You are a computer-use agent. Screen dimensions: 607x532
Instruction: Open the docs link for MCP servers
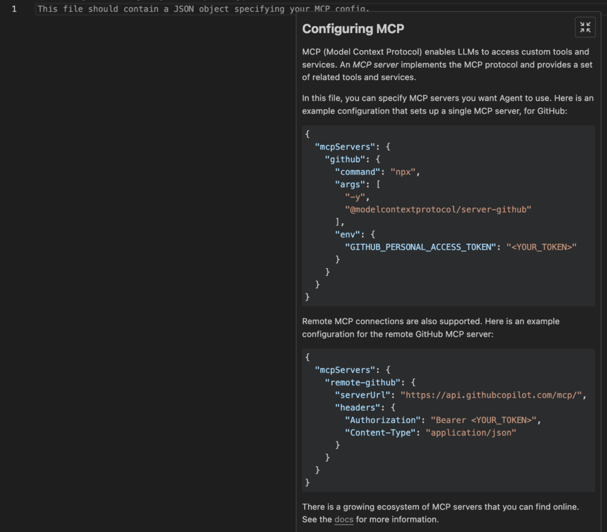pos(344,520)
